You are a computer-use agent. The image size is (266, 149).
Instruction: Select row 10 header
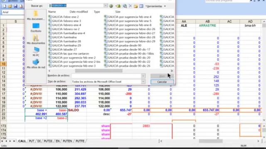pos(3,64)
